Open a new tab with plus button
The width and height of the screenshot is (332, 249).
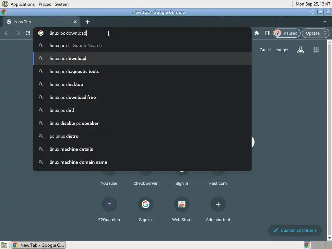point(88,22)
